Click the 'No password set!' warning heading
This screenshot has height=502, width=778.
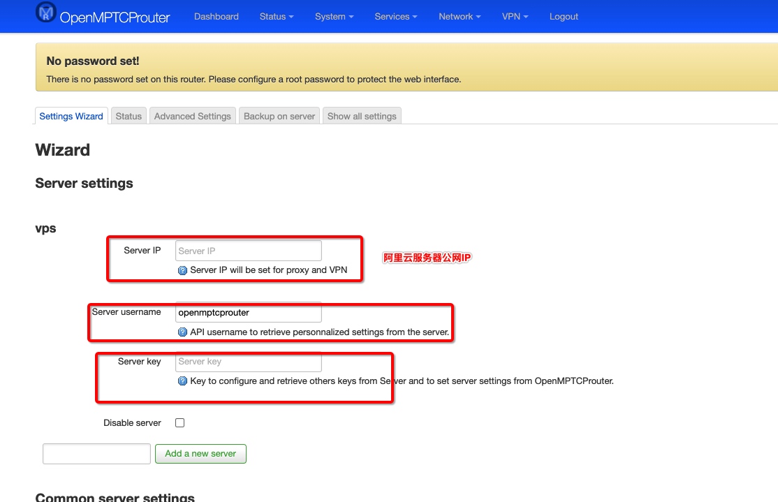click(x=93, y=61)
